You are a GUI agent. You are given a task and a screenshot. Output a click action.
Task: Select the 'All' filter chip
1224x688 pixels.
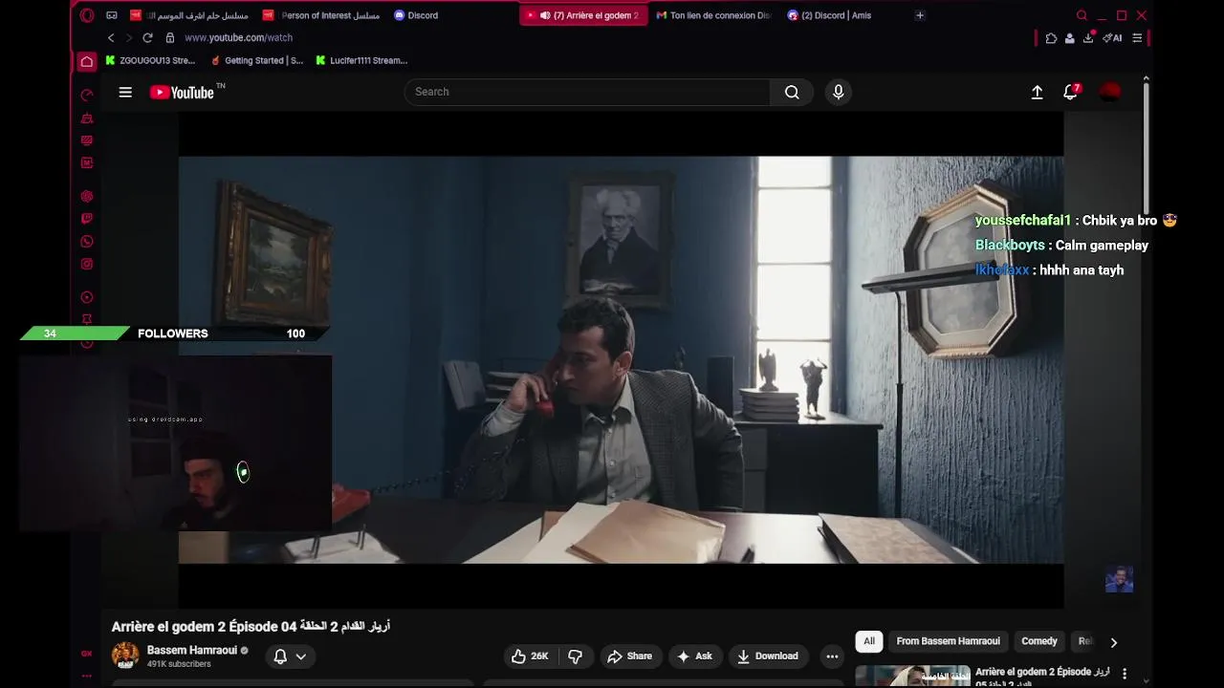point(869,641)
